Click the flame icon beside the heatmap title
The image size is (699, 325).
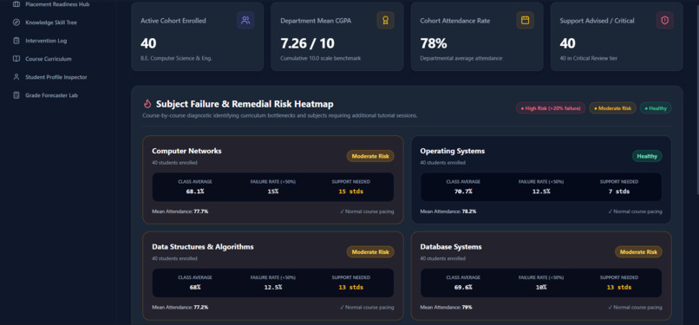coord(147,104)
